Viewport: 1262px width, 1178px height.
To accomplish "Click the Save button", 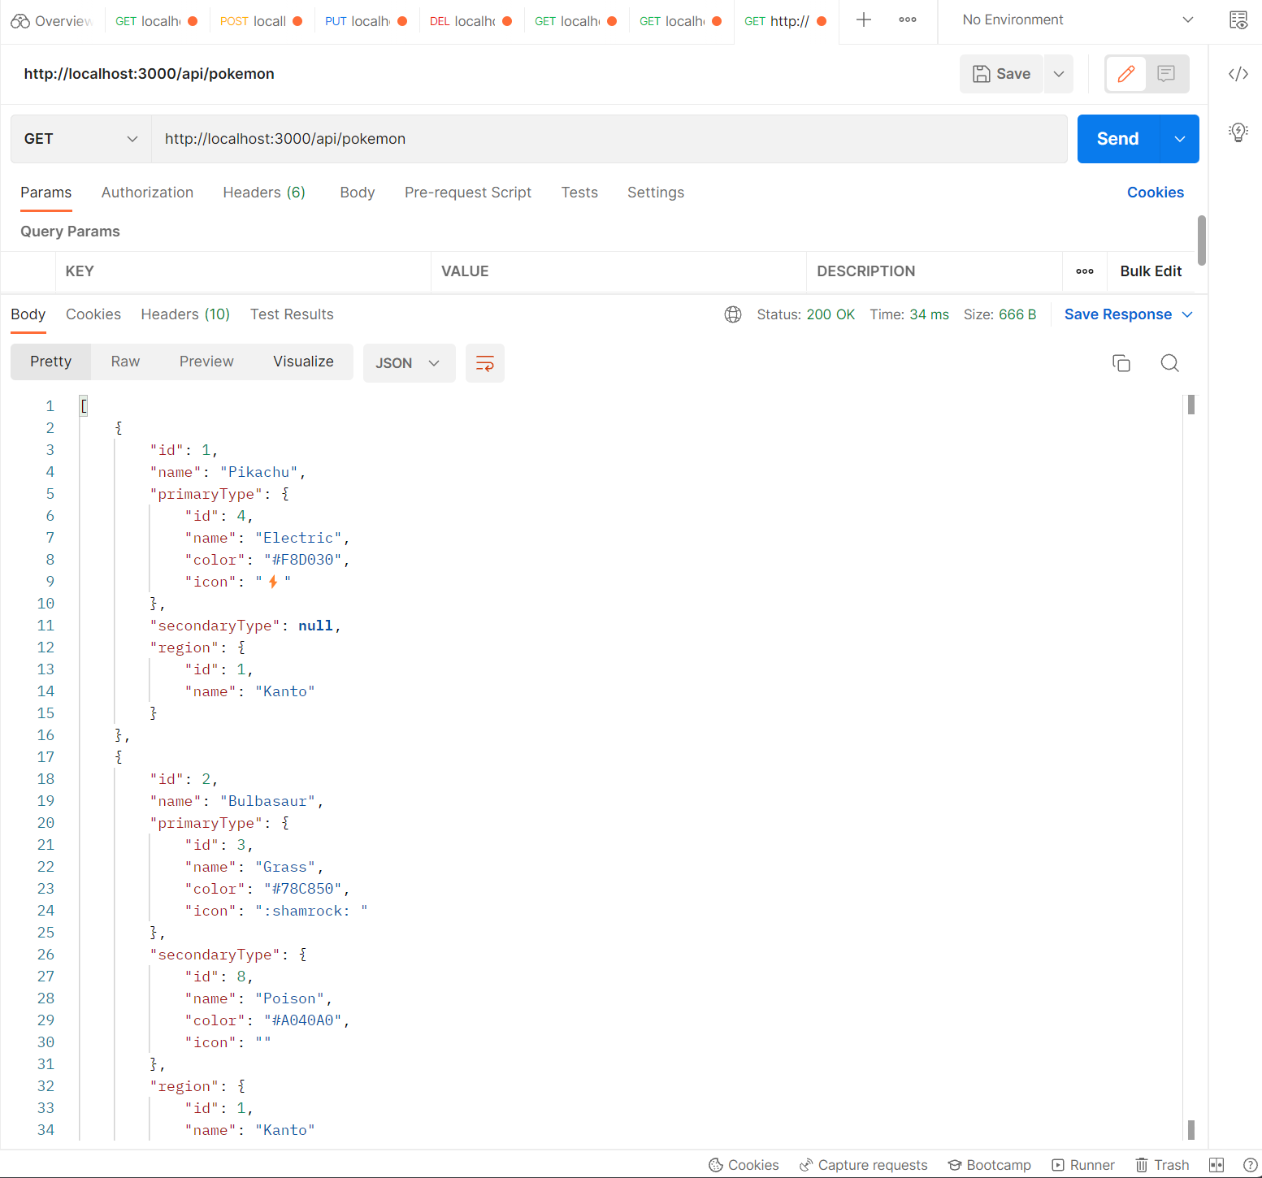I will tap(1001, 74).
